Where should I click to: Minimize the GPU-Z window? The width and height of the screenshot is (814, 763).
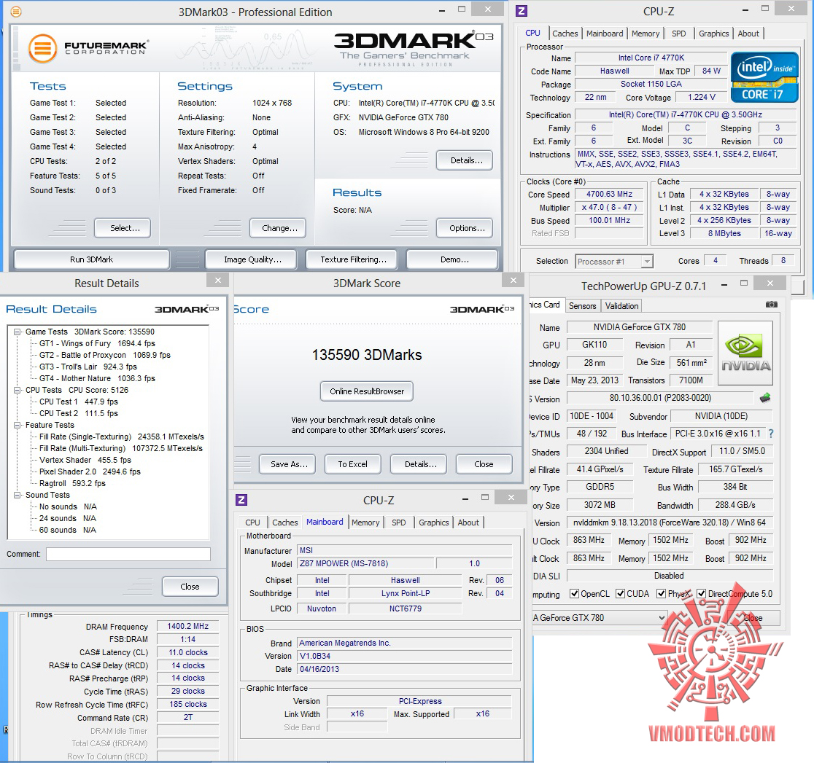point(725,284)
